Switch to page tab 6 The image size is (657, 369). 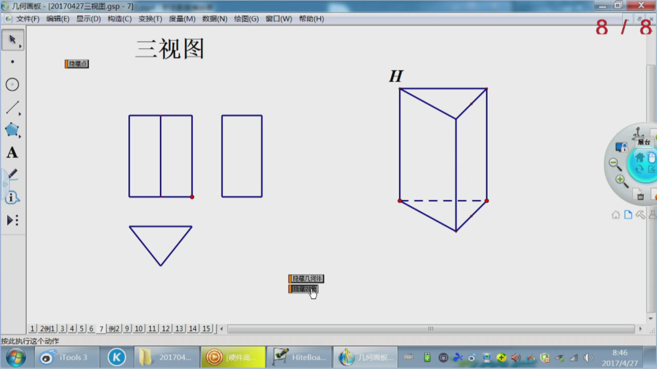91,329
